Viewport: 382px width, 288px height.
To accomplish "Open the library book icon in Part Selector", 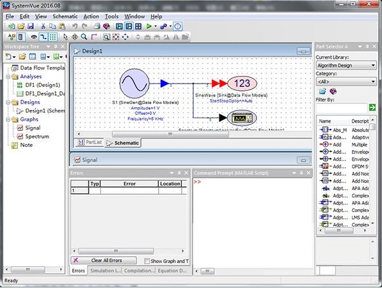I will [x=333, y=91].
